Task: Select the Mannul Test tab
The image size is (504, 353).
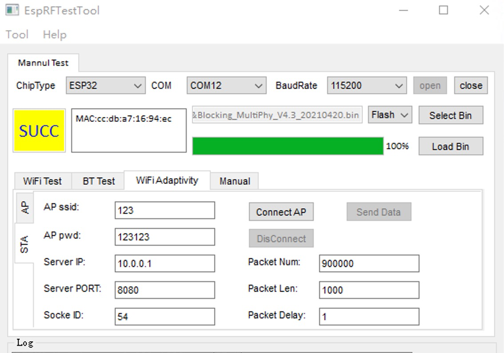Action: coord(43,63)
